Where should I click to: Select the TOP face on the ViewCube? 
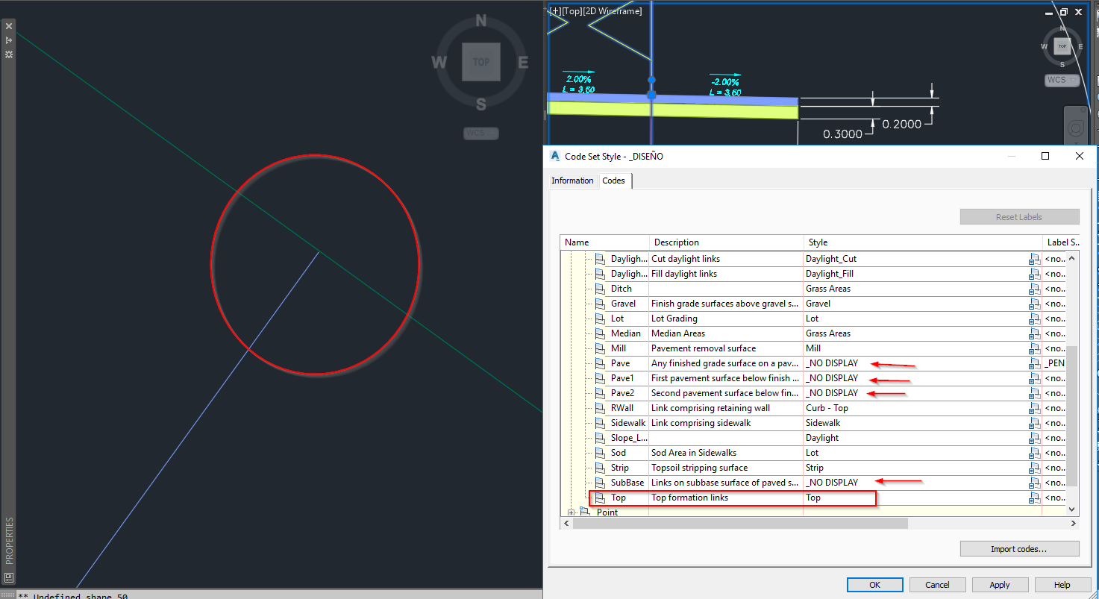pyautogui.click(x=481, y=62)
